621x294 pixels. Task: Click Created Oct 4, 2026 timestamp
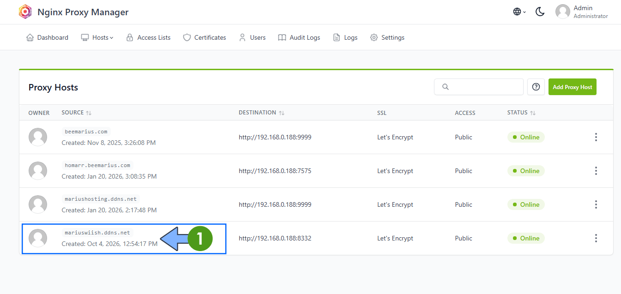(109, 244)
